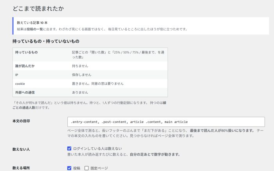Click the 本文の目印 selector input field
The image size is (274, 171).
coord(166,122)
